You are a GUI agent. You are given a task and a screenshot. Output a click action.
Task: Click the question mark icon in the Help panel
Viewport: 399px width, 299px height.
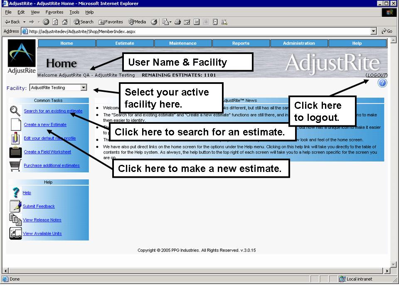pos(16,192)
